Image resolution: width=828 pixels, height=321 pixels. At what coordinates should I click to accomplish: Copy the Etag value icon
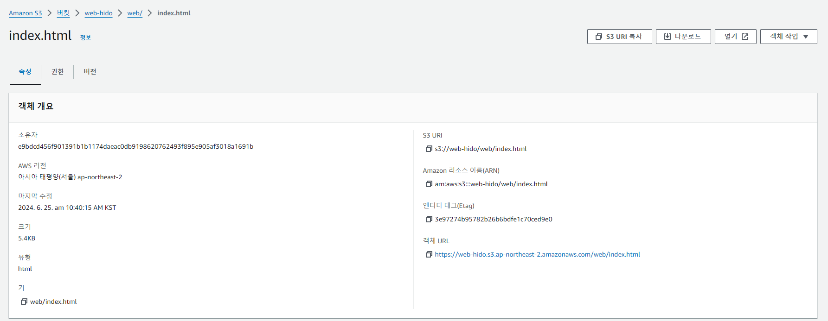point(429,219)
